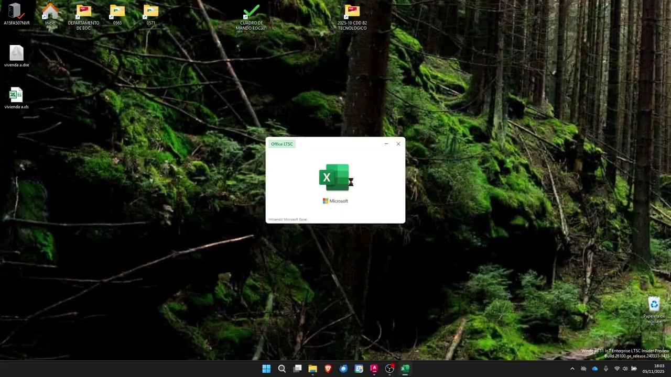Select the A15FA507NVR computer desktop icon

point(16,14)
